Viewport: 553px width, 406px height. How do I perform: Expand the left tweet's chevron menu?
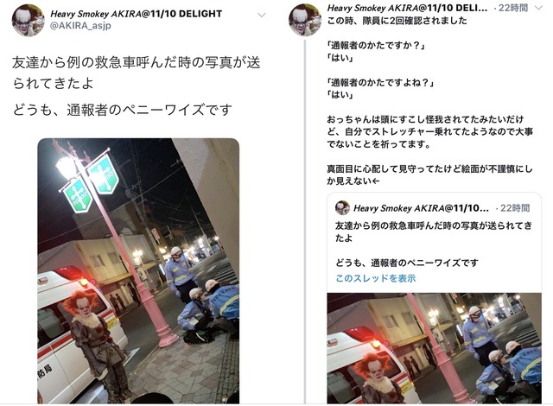261,15
